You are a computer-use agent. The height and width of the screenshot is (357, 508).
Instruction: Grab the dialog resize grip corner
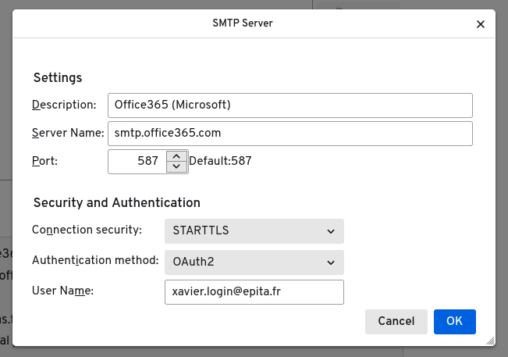[x=490, y=341]
